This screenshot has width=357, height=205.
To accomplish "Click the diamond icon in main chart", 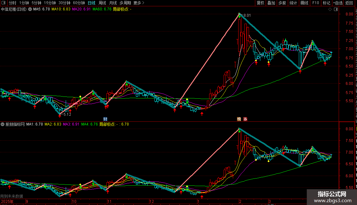I will 330,9.
